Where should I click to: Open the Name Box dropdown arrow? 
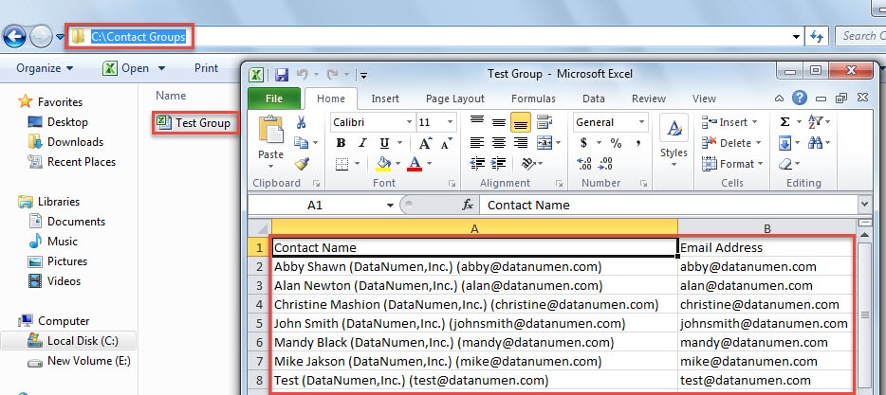(x=389, y=205)
